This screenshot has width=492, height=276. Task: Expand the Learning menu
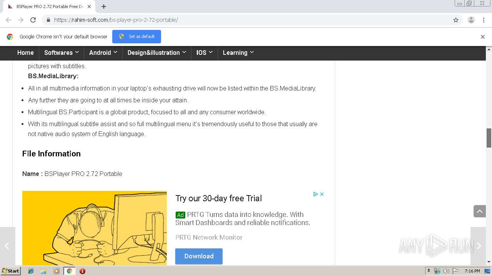point(238,53)
